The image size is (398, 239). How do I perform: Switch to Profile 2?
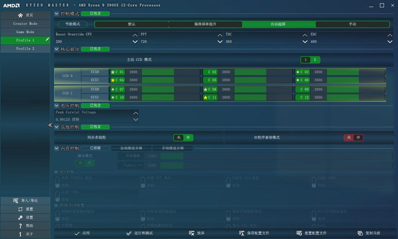(x=25, y=49)
